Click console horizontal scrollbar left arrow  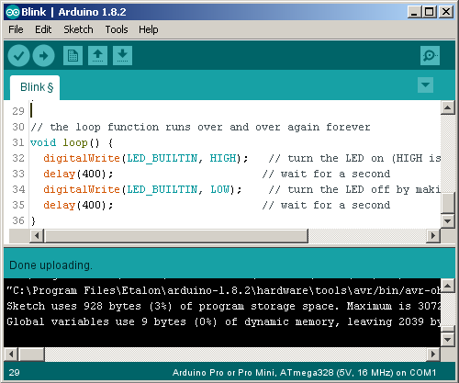coord(11,355)
